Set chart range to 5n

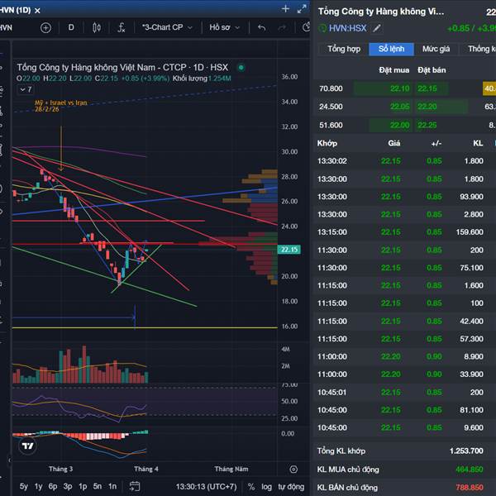[x=98, y=486]
